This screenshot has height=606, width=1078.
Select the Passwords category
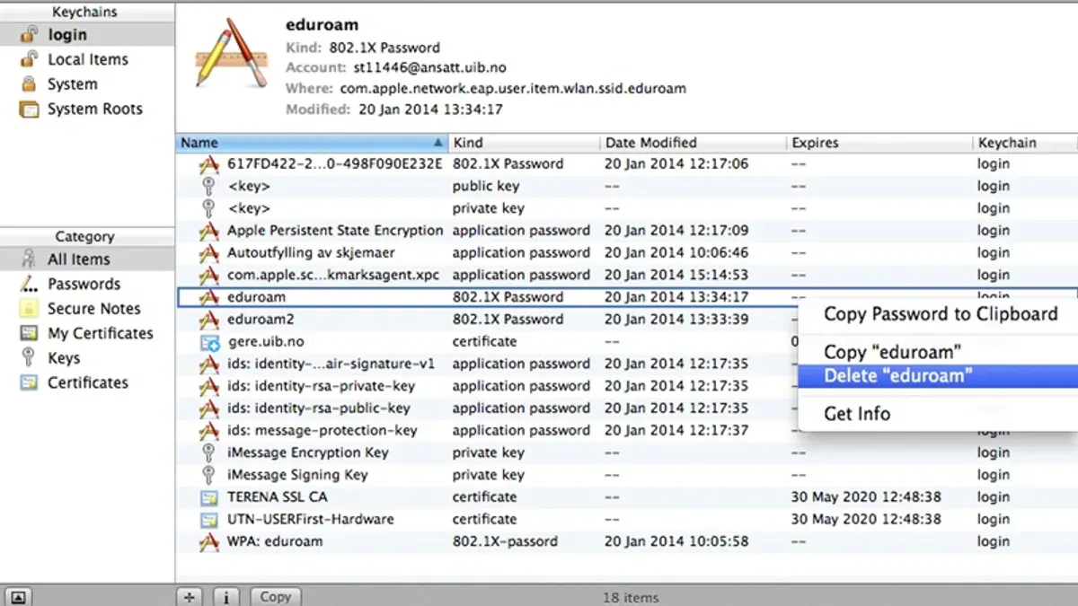(87, 284)
